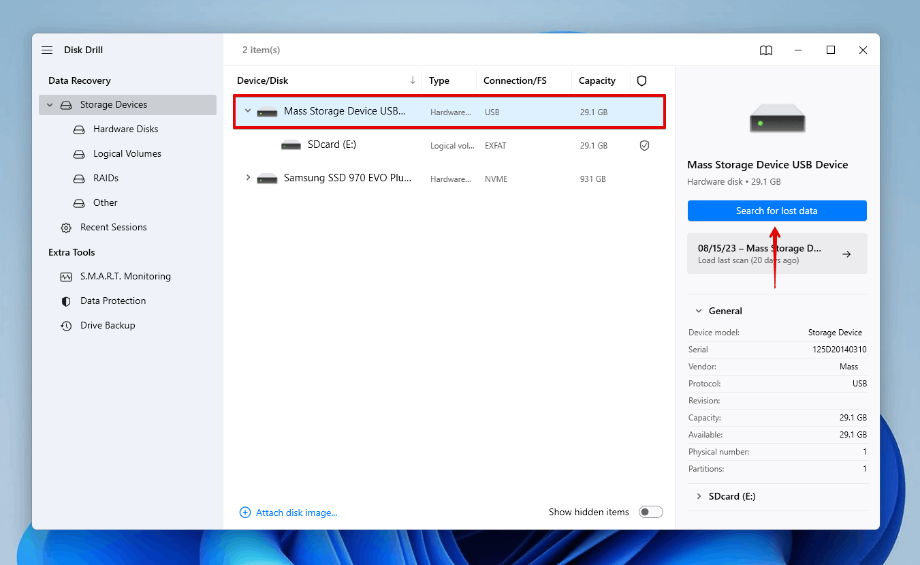Collapse the Mass Storage Device row
Image resolution: width=920 pixels, height=565 pixels.
(248, 111)
